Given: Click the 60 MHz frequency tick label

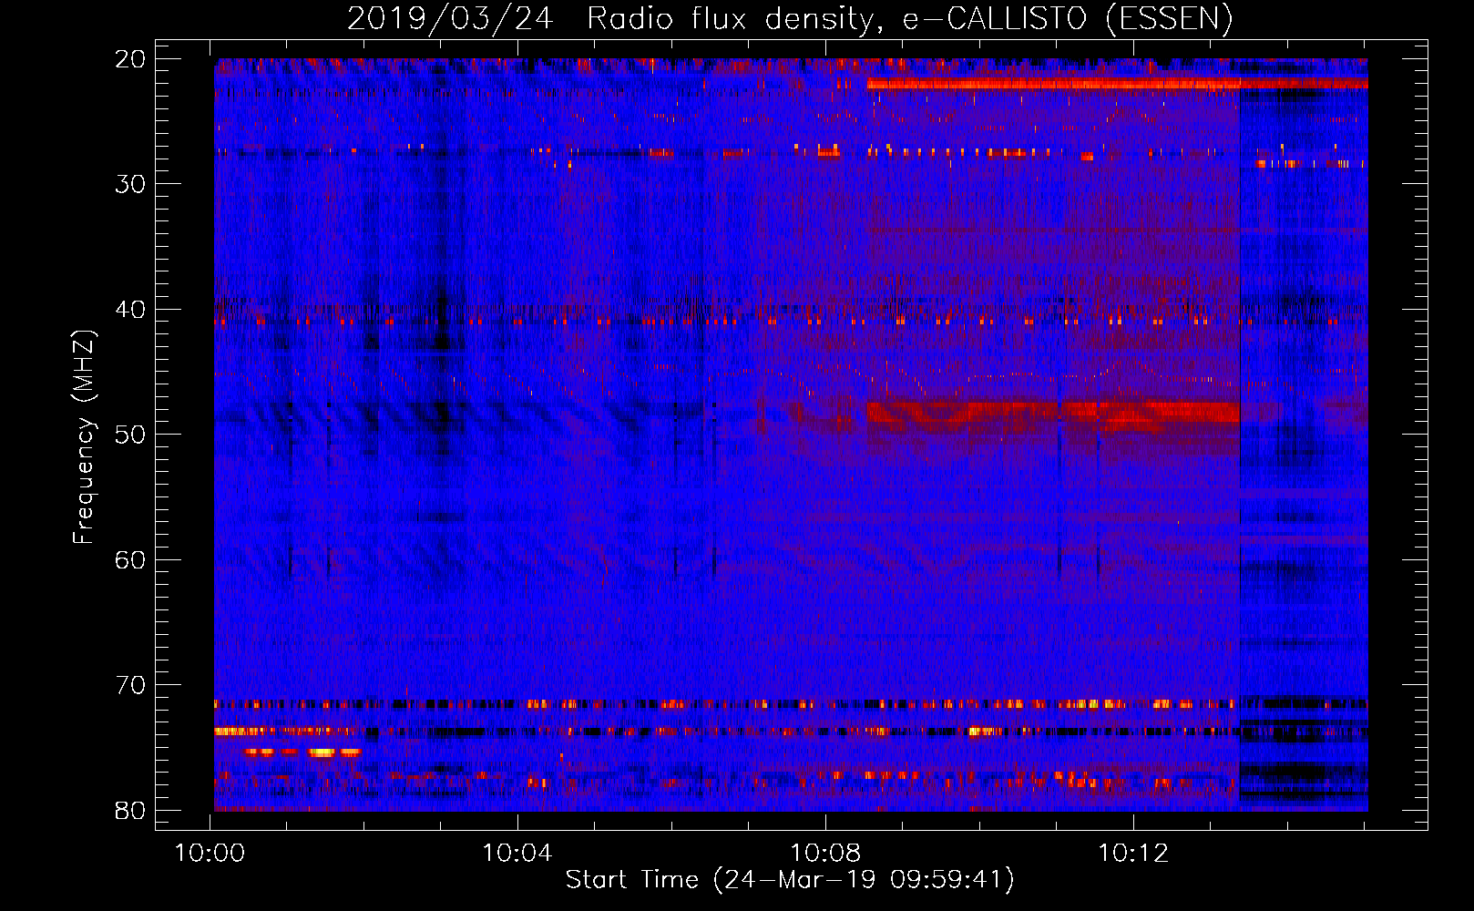Looking at the screenshot, I should point(131,559).
